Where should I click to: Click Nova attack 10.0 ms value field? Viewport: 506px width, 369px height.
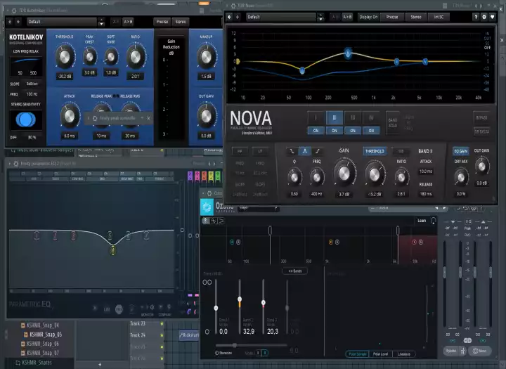[x=426, y=171]
